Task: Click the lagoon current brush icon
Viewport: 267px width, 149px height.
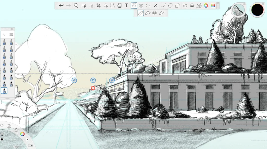Action: pos(2,135)
